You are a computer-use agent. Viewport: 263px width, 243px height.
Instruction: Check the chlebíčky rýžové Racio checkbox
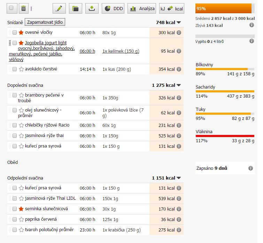pos(15,125)
